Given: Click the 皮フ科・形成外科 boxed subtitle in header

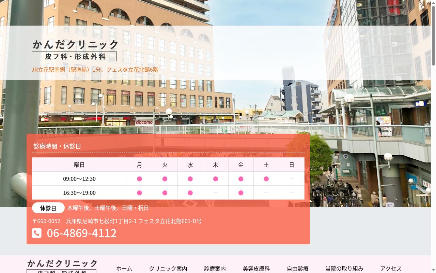Looking at the screenshot, I should tap(74, 56).
